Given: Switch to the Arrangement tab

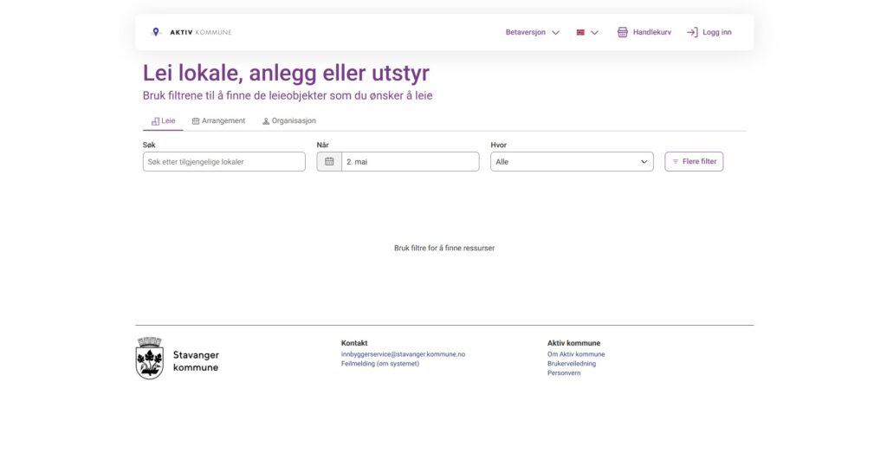Looking at the screenshot, I should pos(218,121).
